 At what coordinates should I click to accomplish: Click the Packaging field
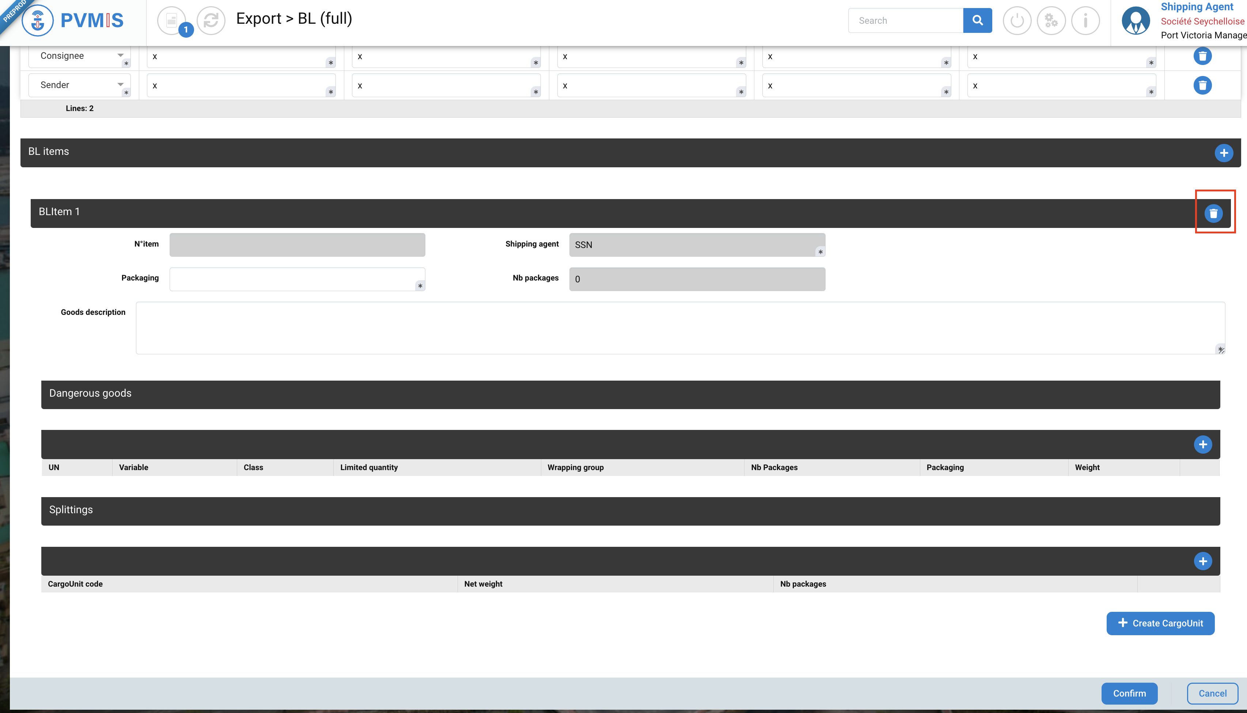click(296, 279)
